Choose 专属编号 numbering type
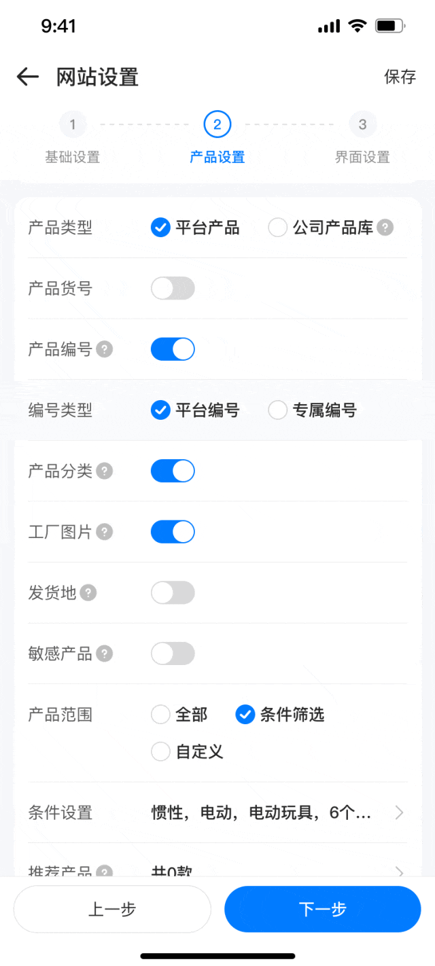 tap(278, 410)
